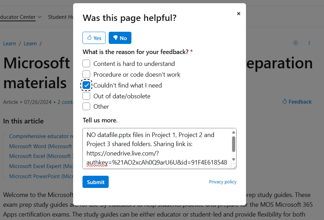Check 'Content is hard to understand'

86,63
